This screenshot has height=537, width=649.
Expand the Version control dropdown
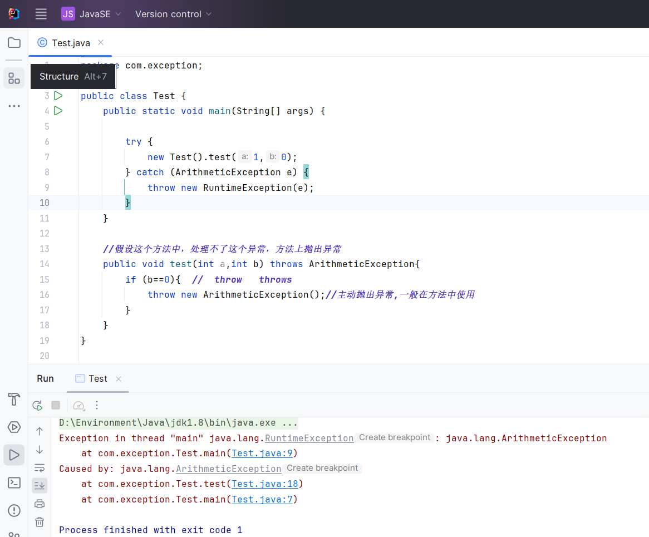174,14
